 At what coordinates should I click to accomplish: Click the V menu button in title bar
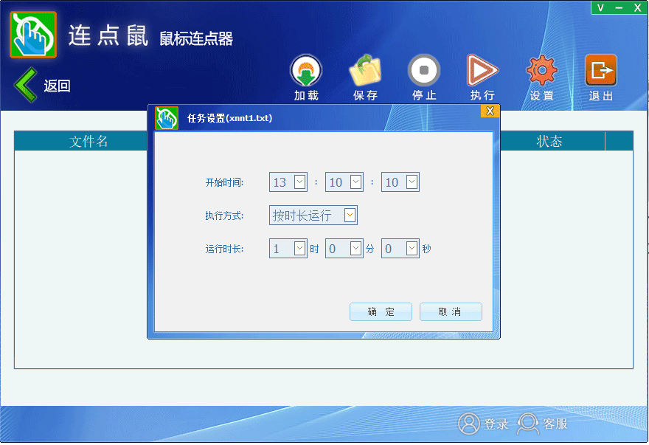pos(600,7)
